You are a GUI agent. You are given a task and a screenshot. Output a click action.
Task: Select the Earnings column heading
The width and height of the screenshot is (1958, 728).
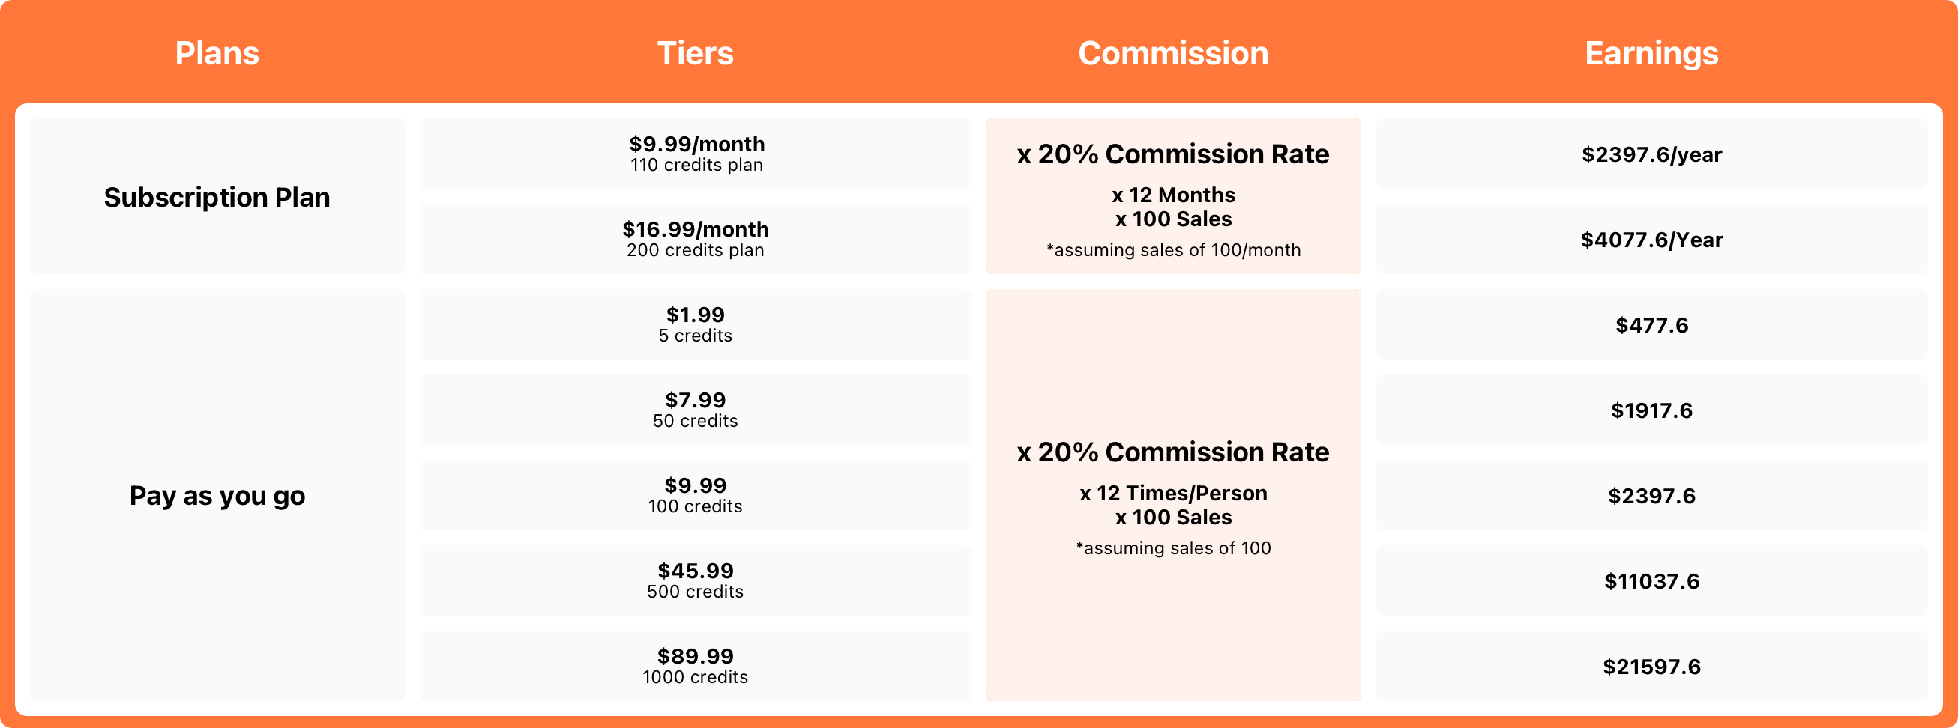pos(1651,53)
